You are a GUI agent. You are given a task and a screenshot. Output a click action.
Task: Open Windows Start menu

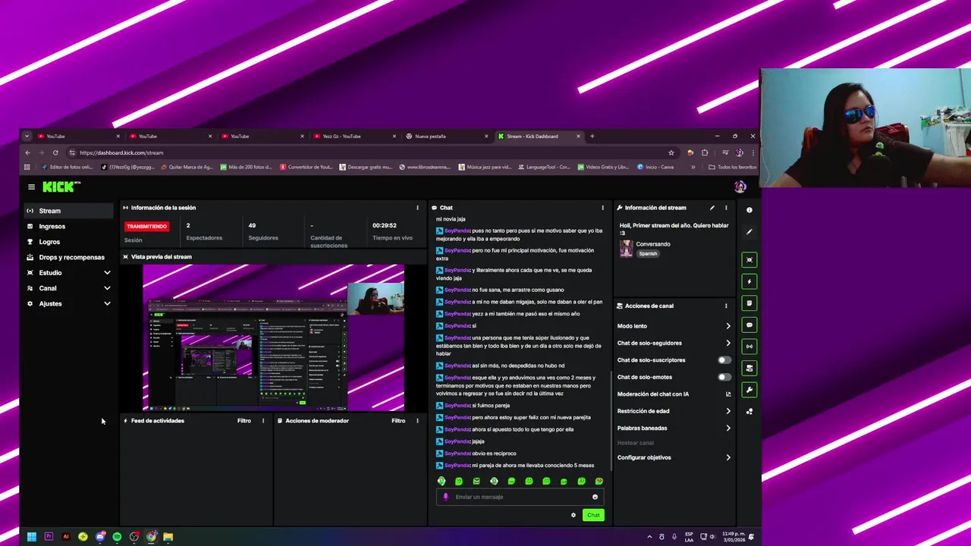click(x=31, y=537)
